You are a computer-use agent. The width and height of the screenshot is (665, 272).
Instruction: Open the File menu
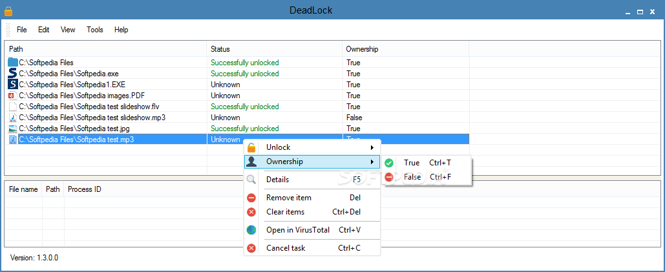tap(21, 30)
